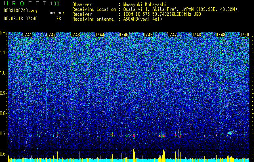Viewport: 254px width, 162px height.
Task: Click the time marker 0750
Action: [x=244, y=35]
